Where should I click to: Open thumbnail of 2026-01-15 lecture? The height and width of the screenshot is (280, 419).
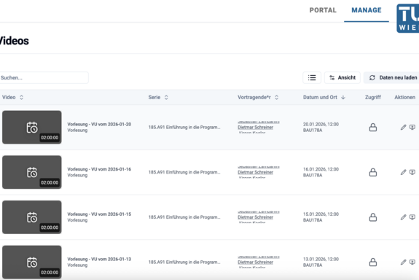click(x=32, y=217)
